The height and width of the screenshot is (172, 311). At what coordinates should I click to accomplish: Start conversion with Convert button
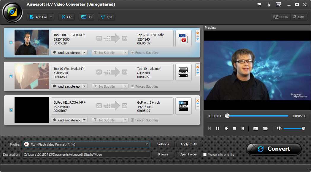(x=274, y=149)
